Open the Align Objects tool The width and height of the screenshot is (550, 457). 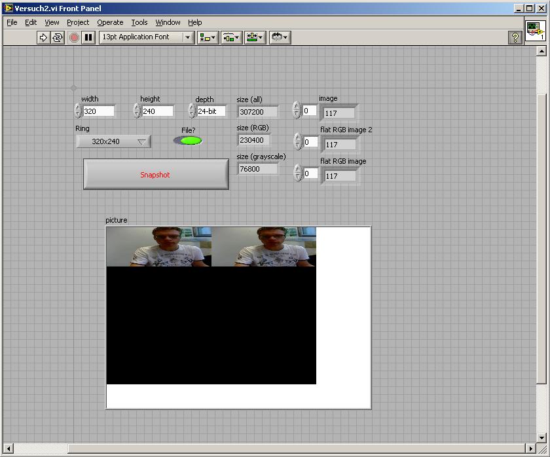click(208, 37)
